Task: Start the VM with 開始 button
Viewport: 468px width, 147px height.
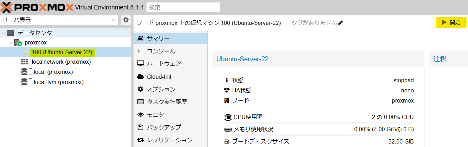Action: coord(451,22)
